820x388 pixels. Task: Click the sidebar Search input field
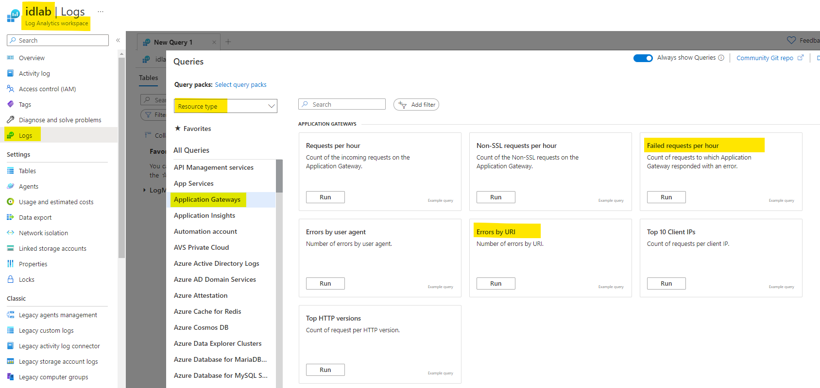(x=58, y=40)
